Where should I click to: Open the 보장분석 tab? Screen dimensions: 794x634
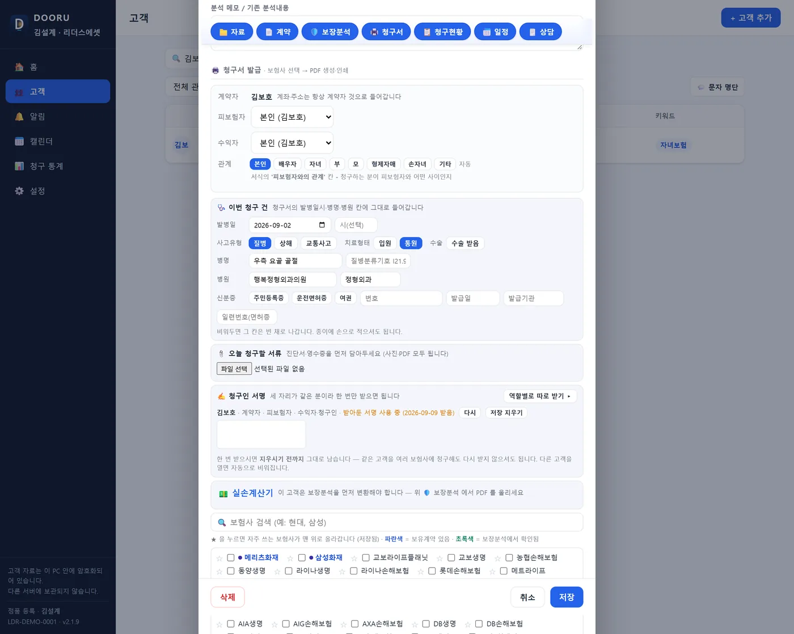pos(330,32)
